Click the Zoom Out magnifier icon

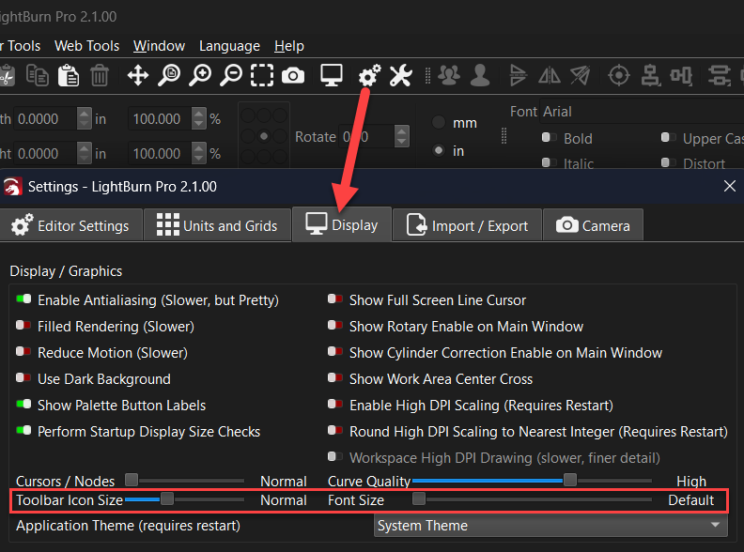[231, 75]
